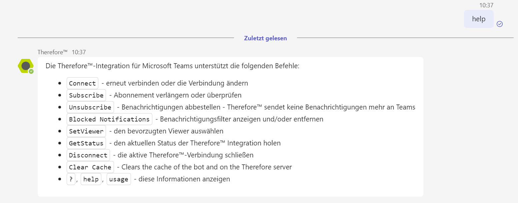Click the Clear Cache command chip
The height and width of the screenshot is (203, 518).
coord(90,167)
